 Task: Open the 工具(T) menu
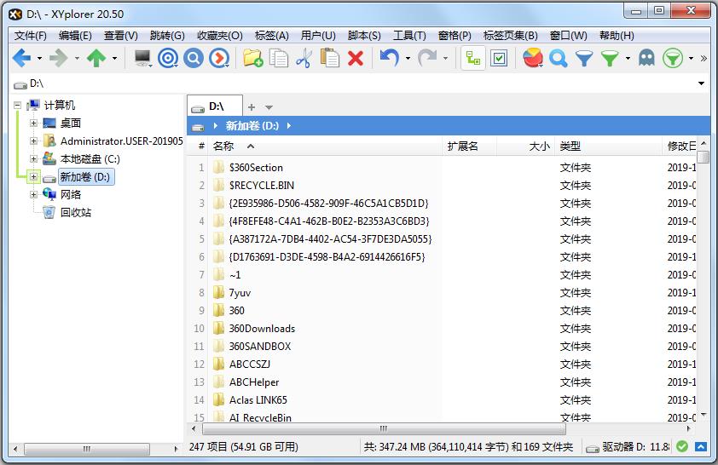[x=409, y=36]
